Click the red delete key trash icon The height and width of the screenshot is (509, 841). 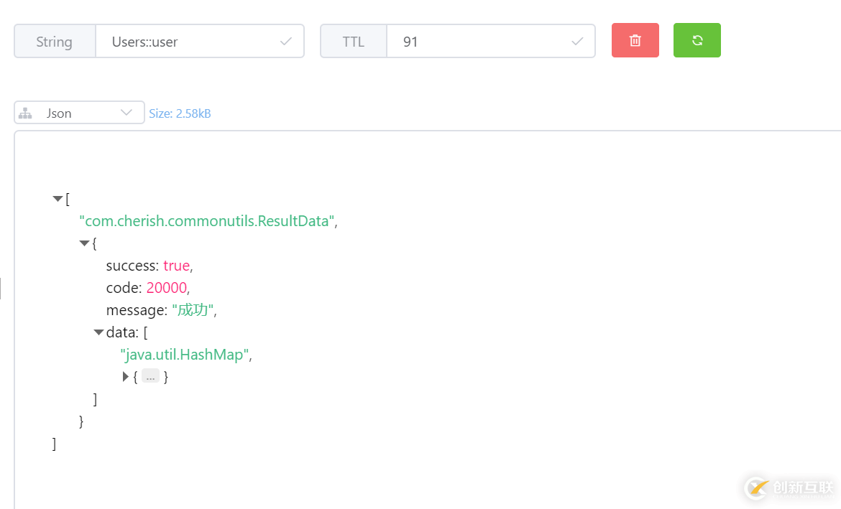coord(635,40)
